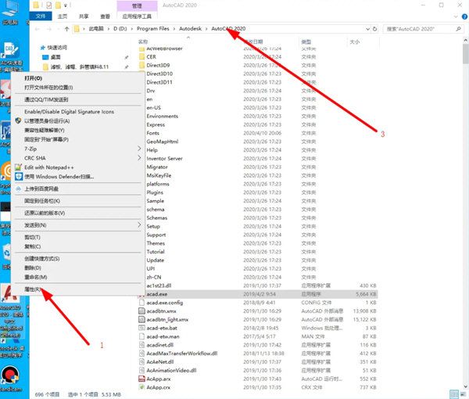Click the search magnifier icon
Image resolution: width=469 pixels, height=399 pixels.
(x=458, y=29)
